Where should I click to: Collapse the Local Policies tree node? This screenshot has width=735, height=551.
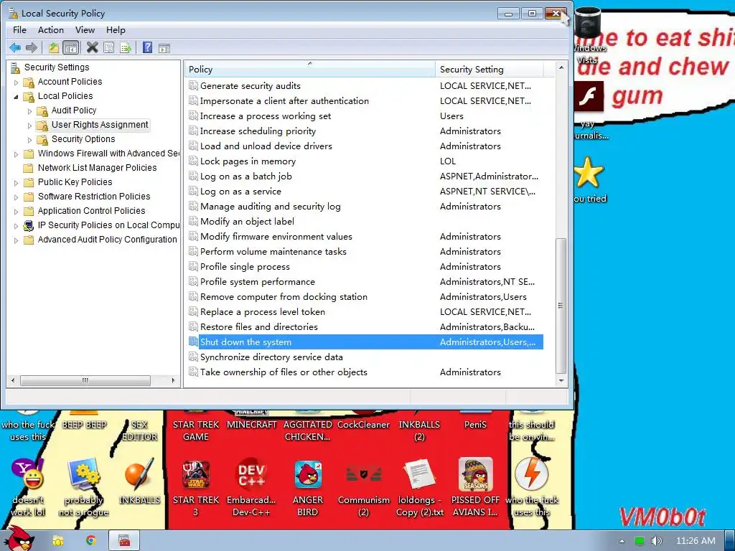(x=16, y=97)
